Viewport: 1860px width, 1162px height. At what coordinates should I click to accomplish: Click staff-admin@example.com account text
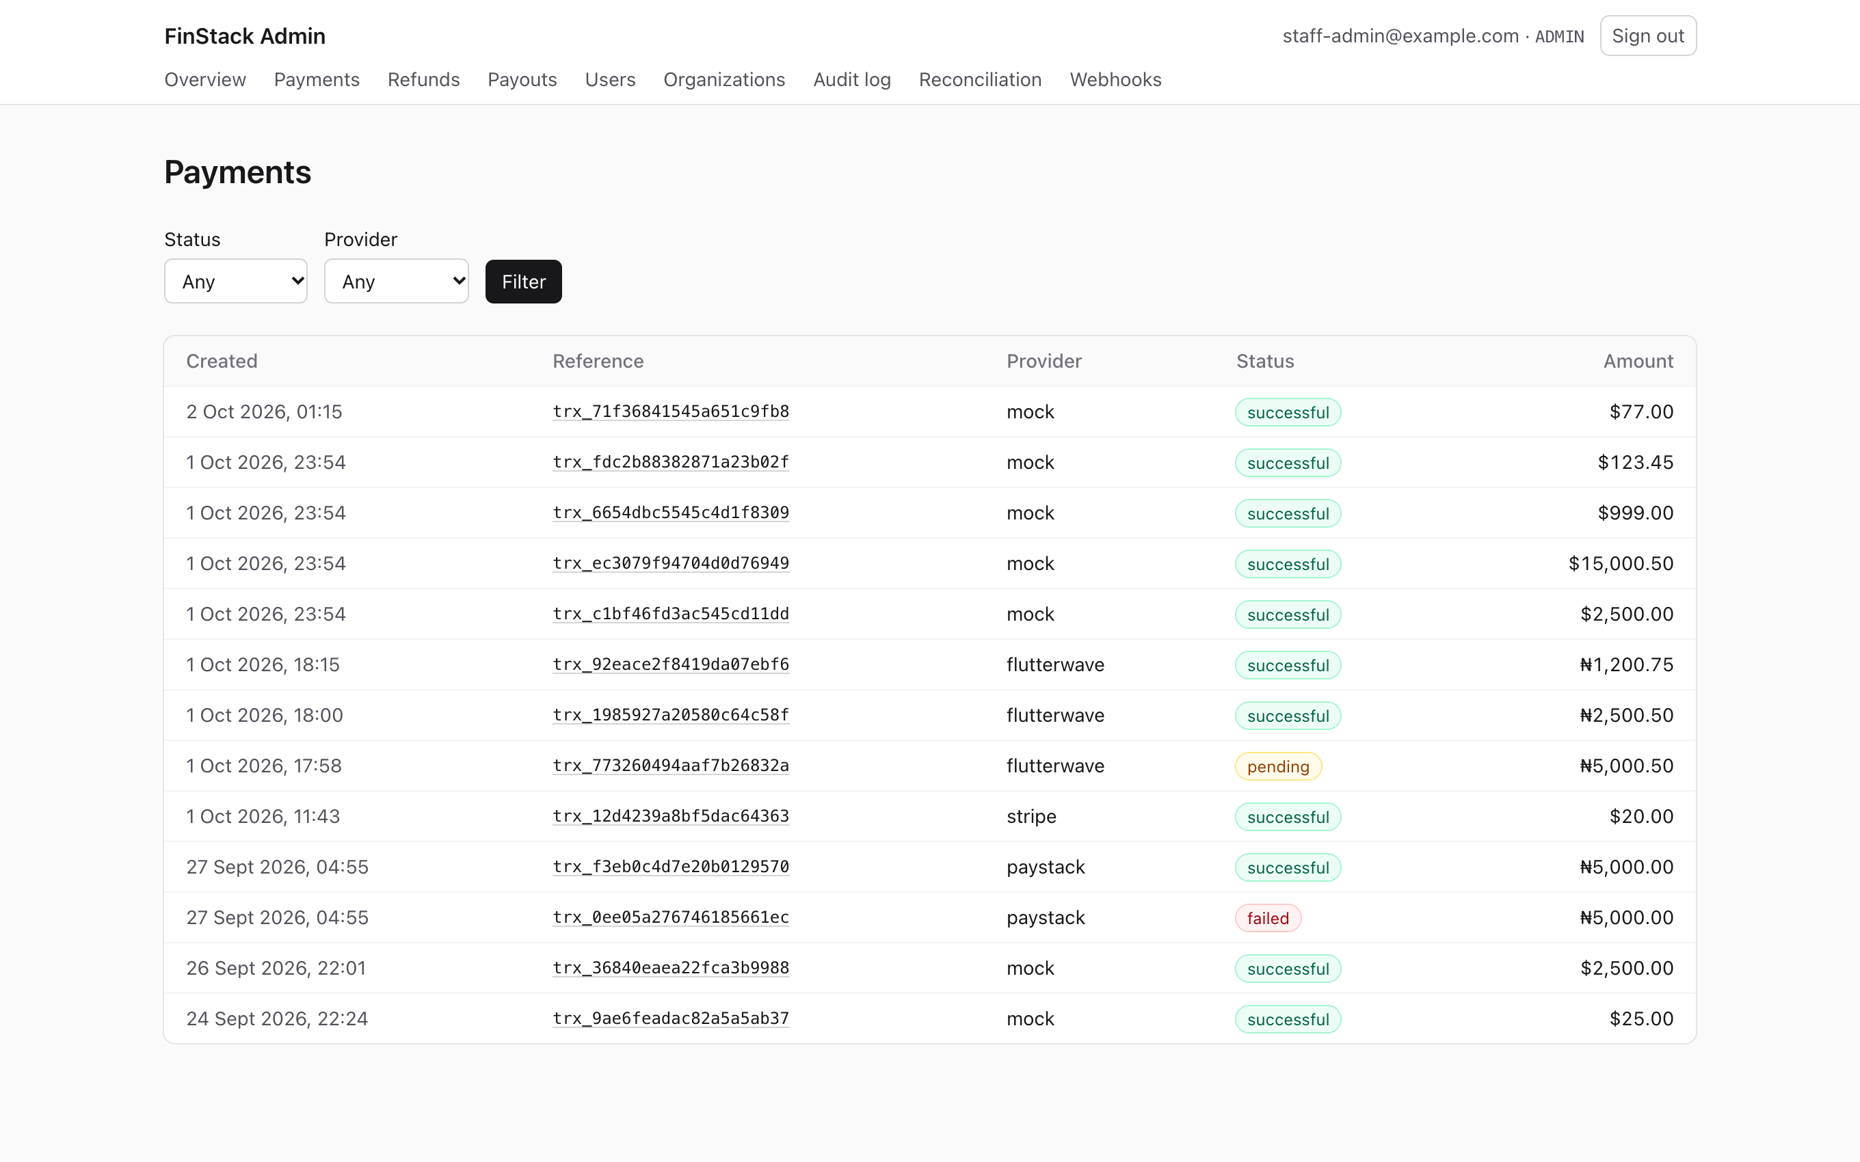click(1400, 36)
